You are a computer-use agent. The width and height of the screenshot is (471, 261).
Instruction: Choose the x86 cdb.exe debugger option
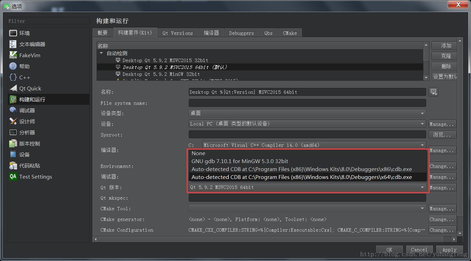307,169
